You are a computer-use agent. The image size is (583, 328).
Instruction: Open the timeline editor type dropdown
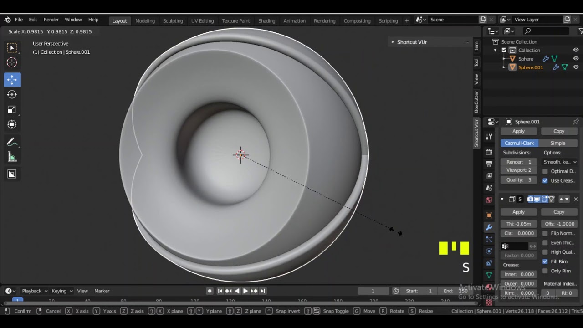(10, 291)
